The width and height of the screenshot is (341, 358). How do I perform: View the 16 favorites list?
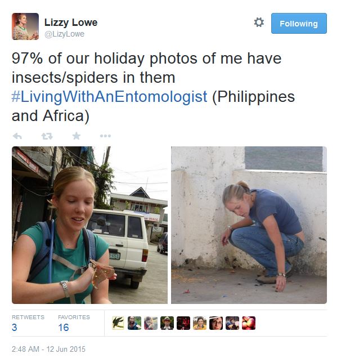tap(74, 324)
